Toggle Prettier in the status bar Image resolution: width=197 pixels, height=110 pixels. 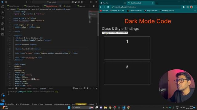(91, 104)
